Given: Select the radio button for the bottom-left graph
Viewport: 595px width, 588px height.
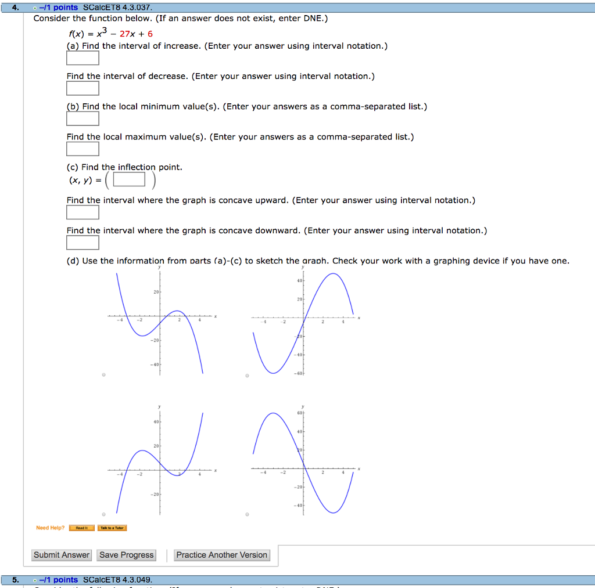Looking at the screenshot, I should coord(103,513).
